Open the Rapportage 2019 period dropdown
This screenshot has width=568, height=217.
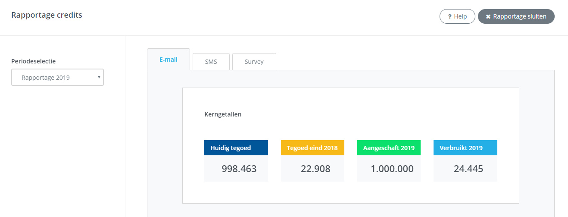(57, 78)
